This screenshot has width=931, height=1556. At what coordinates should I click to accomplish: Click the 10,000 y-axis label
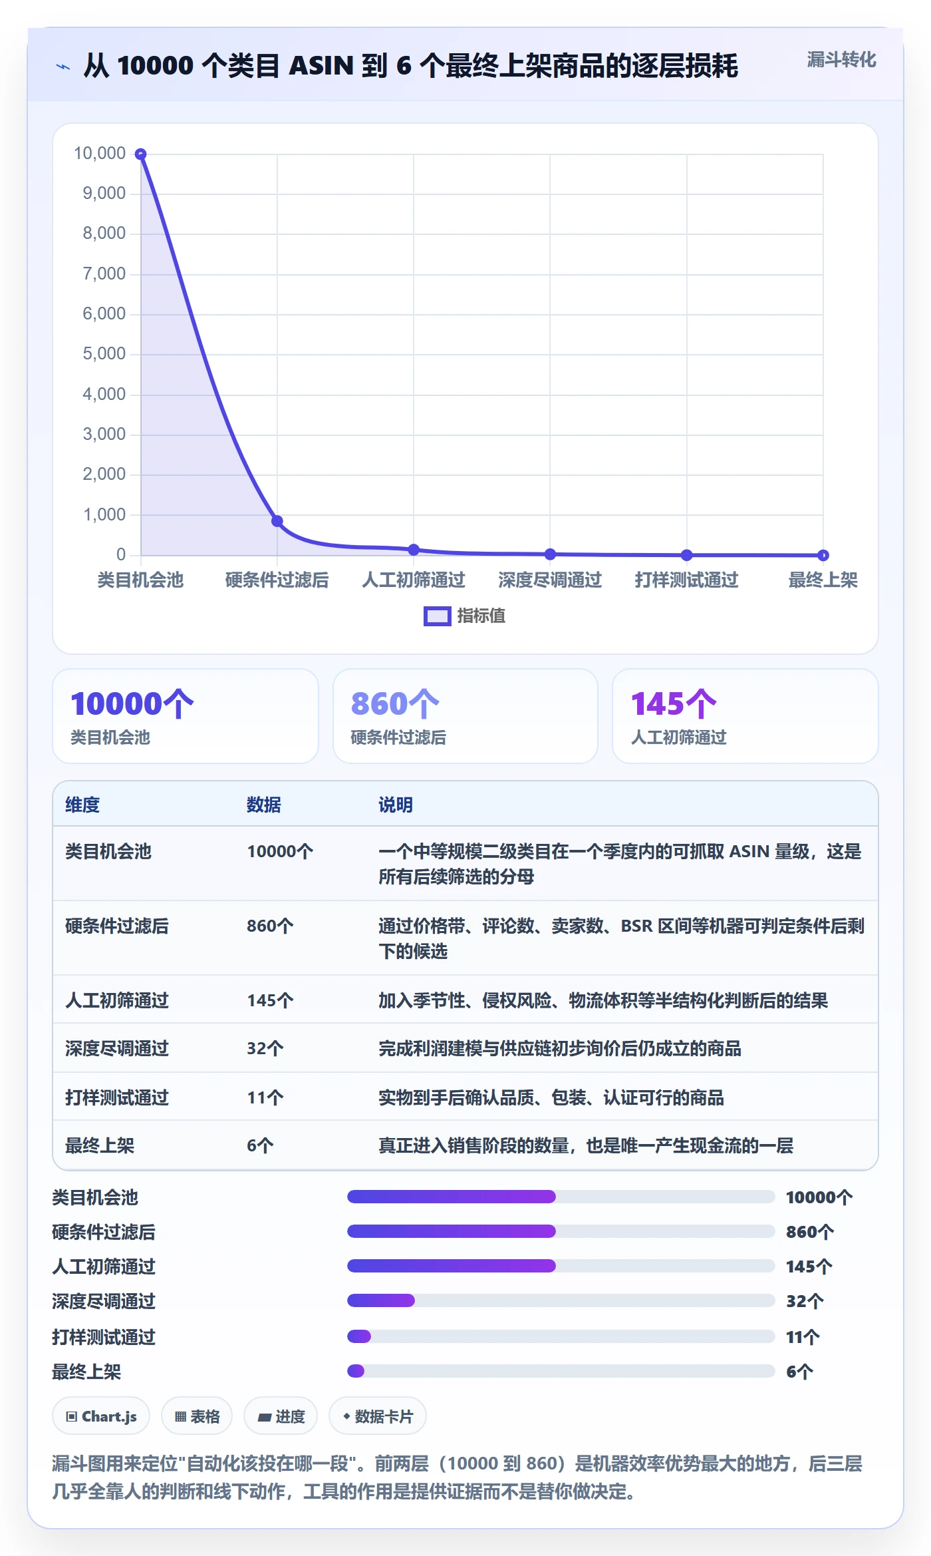(x=100, y=153)
